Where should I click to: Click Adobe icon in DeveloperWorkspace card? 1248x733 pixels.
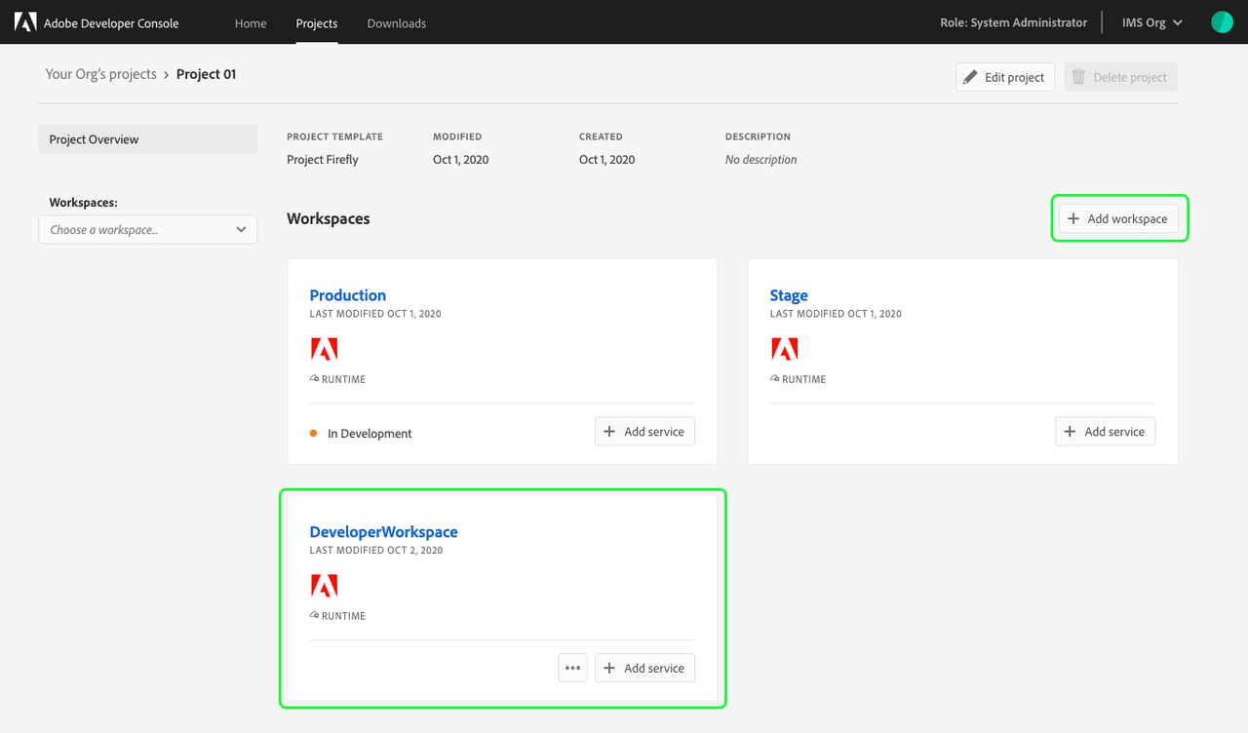324,586
